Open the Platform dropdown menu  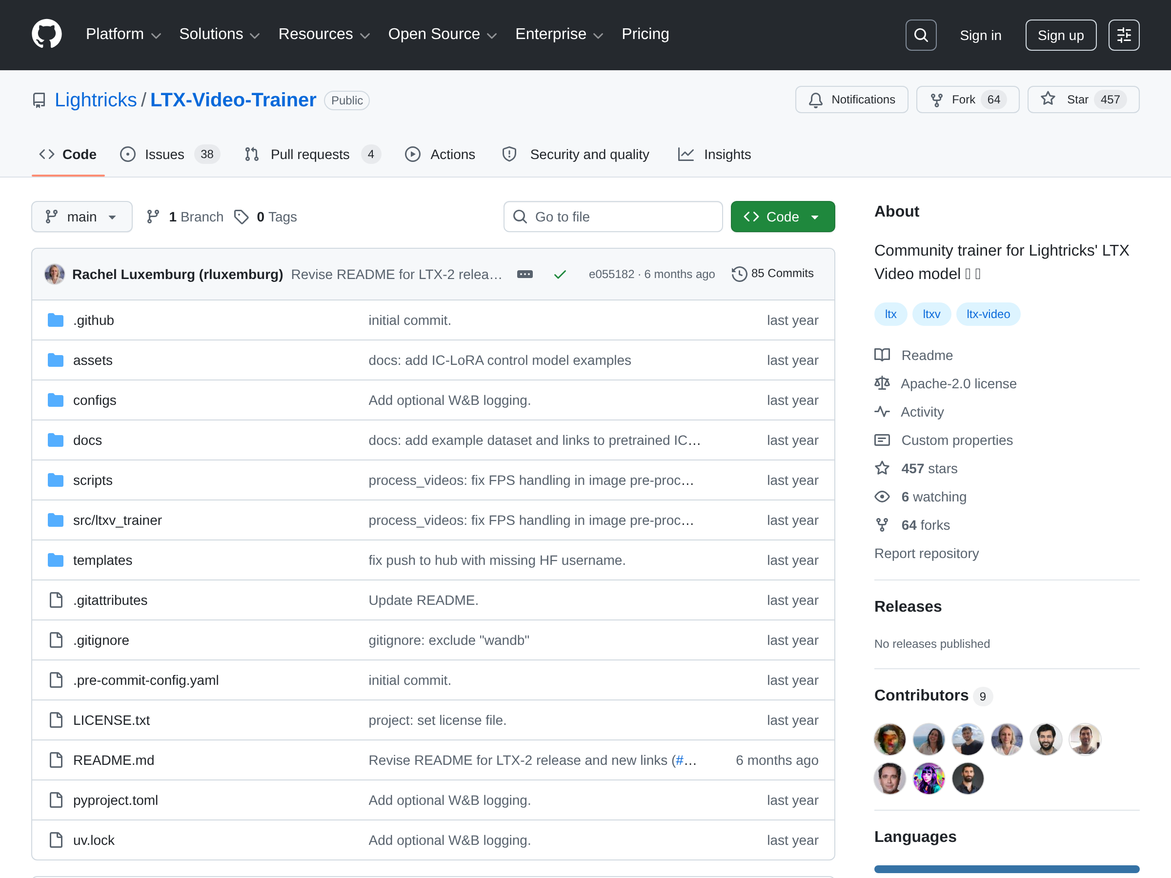123,35
